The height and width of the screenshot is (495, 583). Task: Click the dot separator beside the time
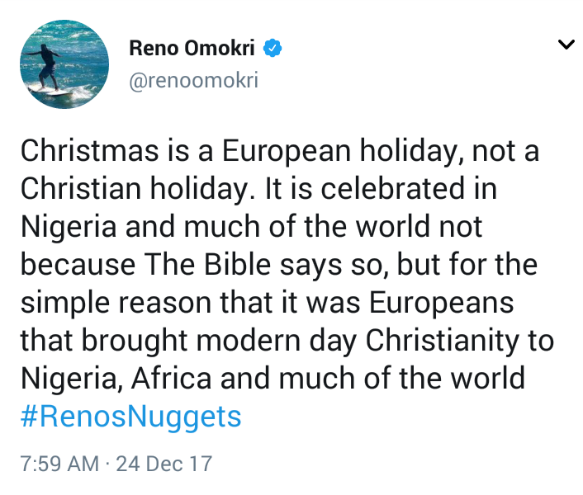[107, 464]
